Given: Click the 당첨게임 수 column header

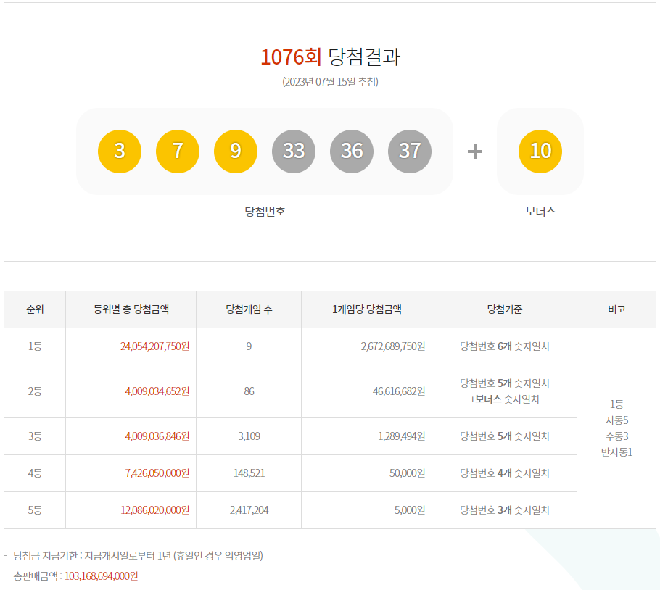Looking at the screenshot, I should click(x=249, y=309).
